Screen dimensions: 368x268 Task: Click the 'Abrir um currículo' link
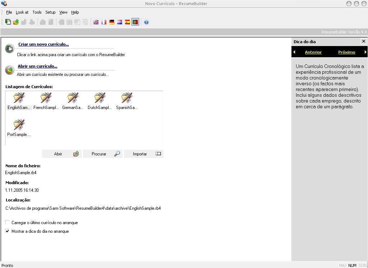[37, 66]
